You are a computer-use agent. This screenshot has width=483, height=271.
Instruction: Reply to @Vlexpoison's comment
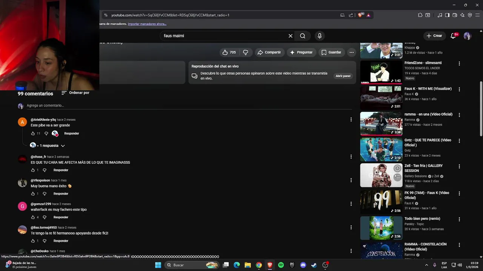click(x=61, y=194)
